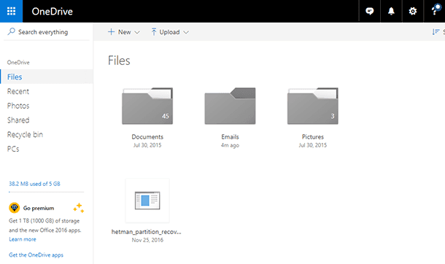Click the Files page heading
This screenshot has height=264, width=445.
point(119,61)
